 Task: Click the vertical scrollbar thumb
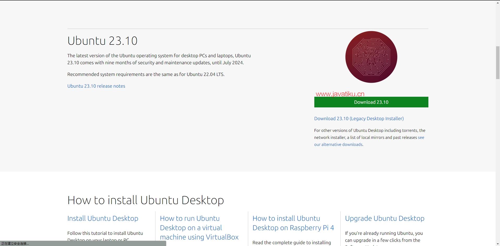tap(498, 62)
